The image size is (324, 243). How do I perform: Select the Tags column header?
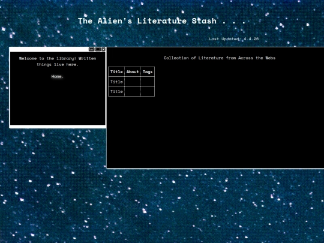click(x=148, y=72)
